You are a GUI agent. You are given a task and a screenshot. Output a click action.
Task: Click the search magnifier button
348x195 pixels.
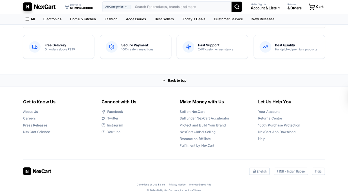[x=237, y=7]
